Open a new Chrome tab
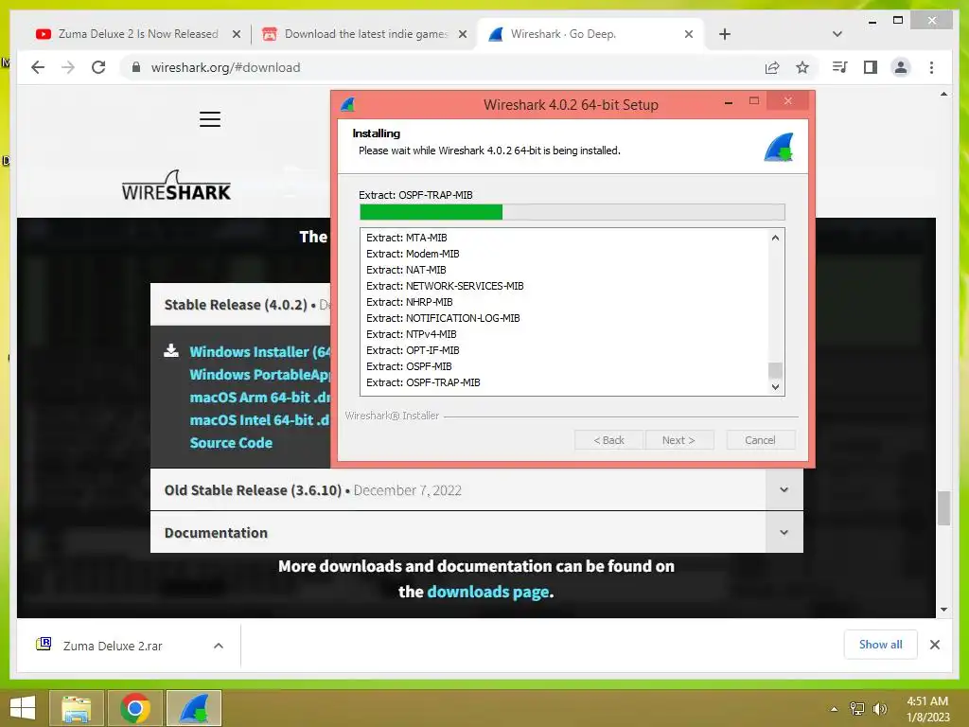Image resolution: width=969 pixels, height=727 pixels. coord(725,34)
